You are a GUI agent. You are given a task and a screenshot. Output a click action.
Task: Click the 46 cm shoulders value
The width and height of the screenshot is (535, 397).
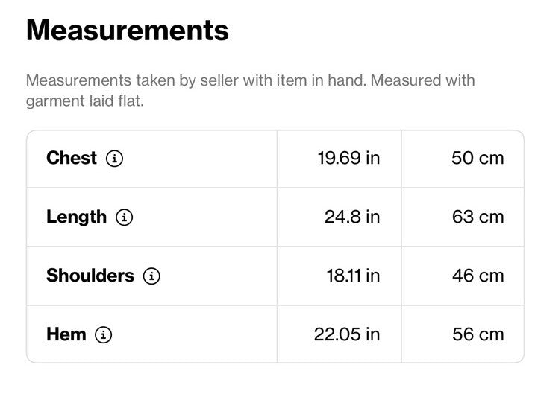[x=478, y=276]
